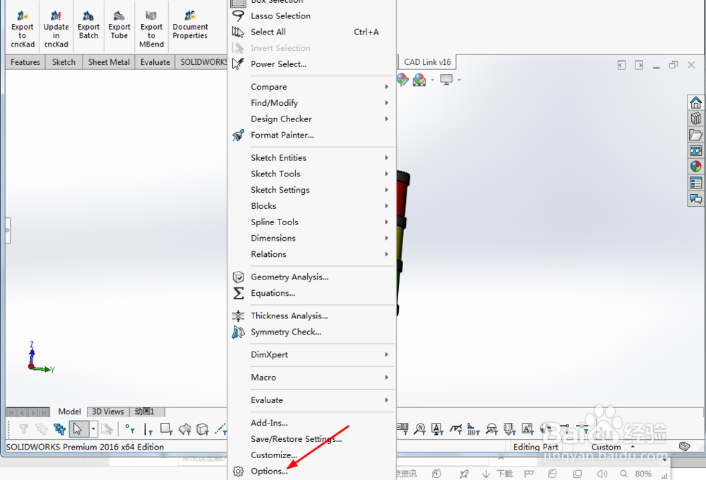Viewport: 706px width, 480px height.
Task: Switch to the Evaluate CommandManager tab
Action: [x=155, y=62]
